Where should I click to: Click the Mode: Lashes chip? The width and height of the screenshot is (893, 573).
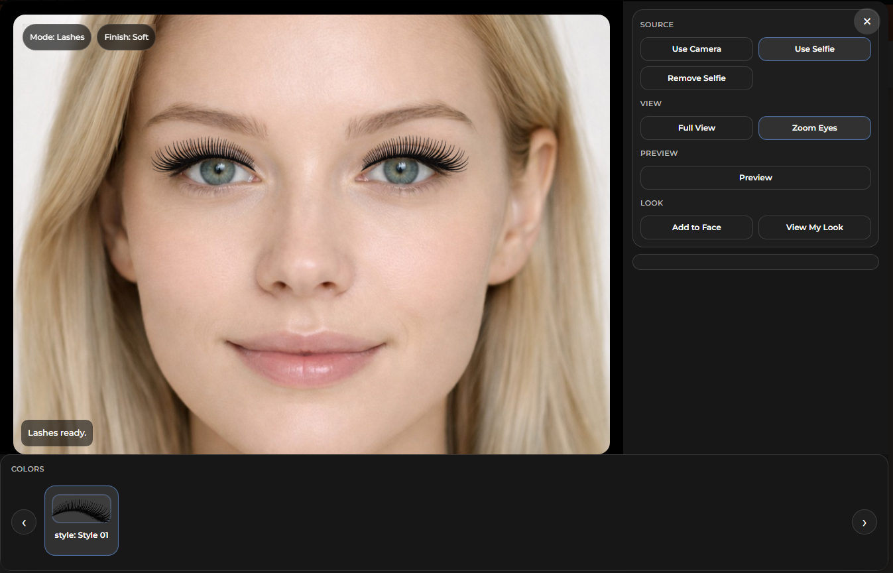(57, 37)
